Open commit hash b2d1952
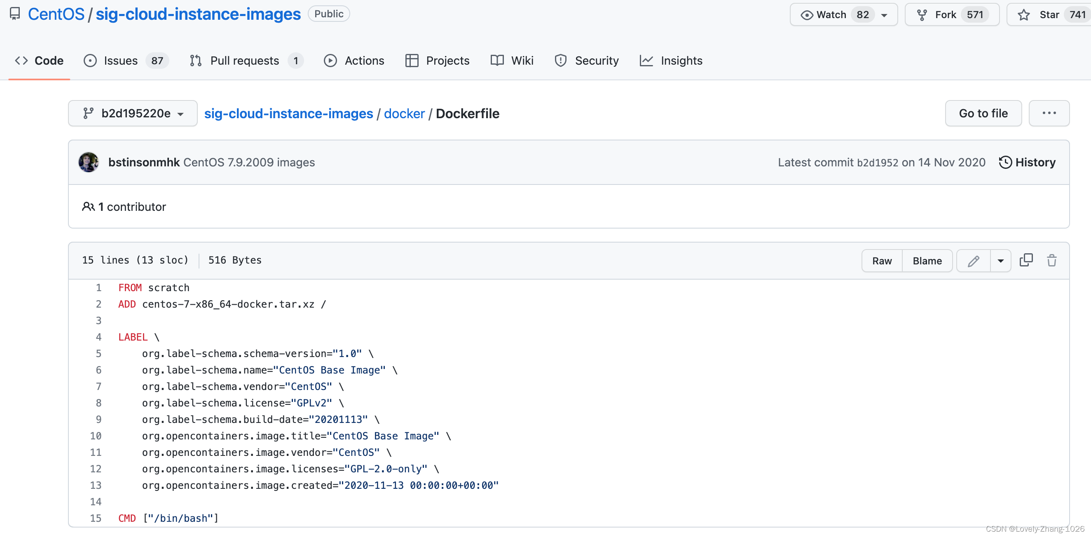 (878, 163)
